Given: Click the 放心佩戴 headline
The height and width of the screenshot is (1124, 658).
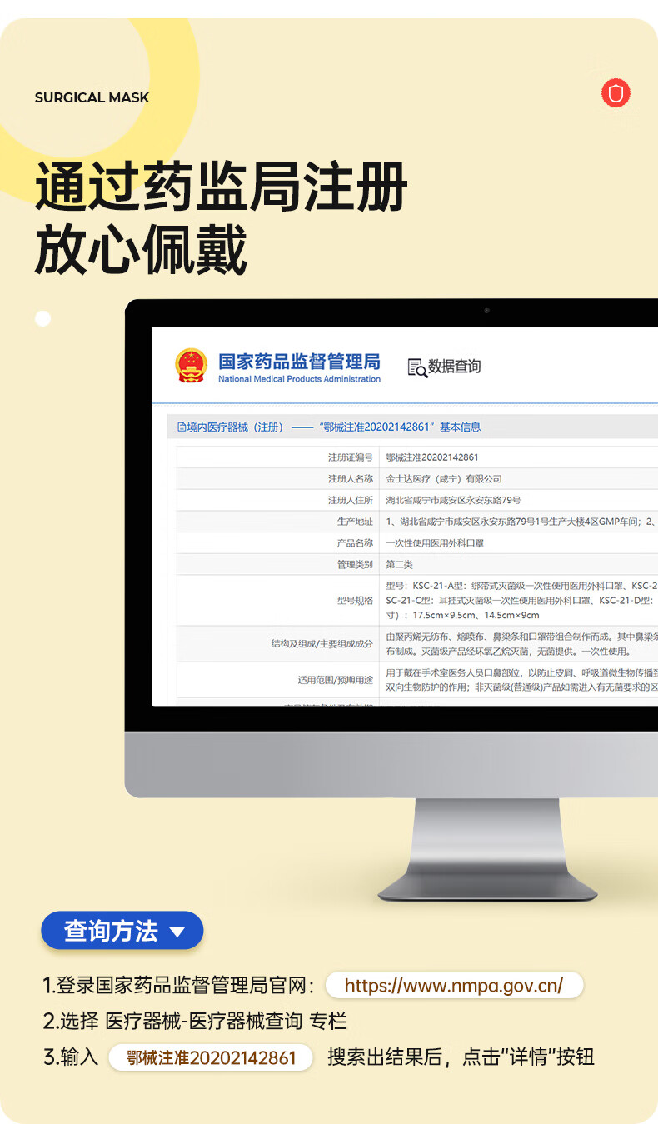Looking at the screenshot, I should click(x=141, y=250).
